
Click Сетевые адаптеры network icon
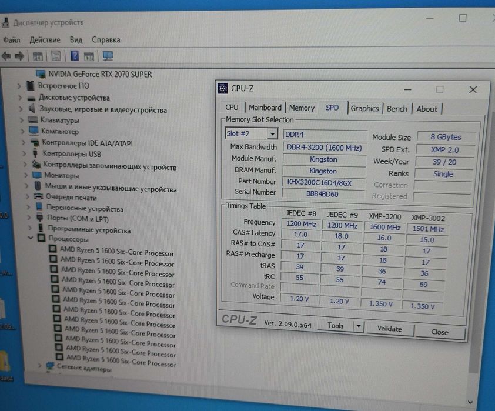click(50, 366)
